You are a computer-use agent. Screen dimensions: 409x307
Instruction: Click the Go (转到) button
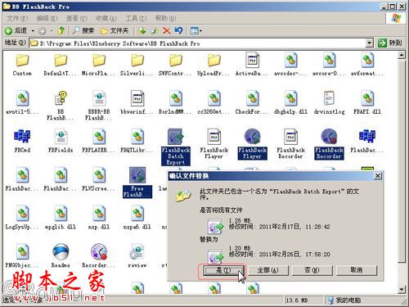[390, 43]
